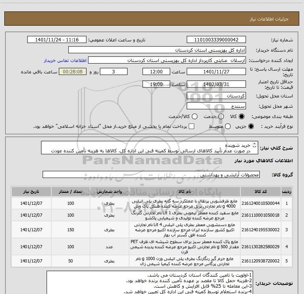Click the need date 1401/12/07 in row 1
Viewport: 304px width, 294px height.
click(x=31, y=203)
